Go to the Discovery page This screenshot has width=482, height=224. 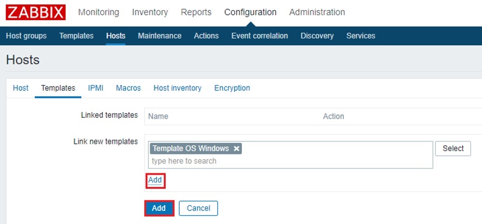(317, 36)
